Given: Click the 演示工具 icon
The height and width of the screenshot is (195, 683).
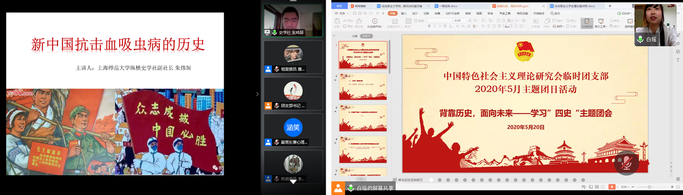Looking at the screenshot, I should click(x=600, y=22).
